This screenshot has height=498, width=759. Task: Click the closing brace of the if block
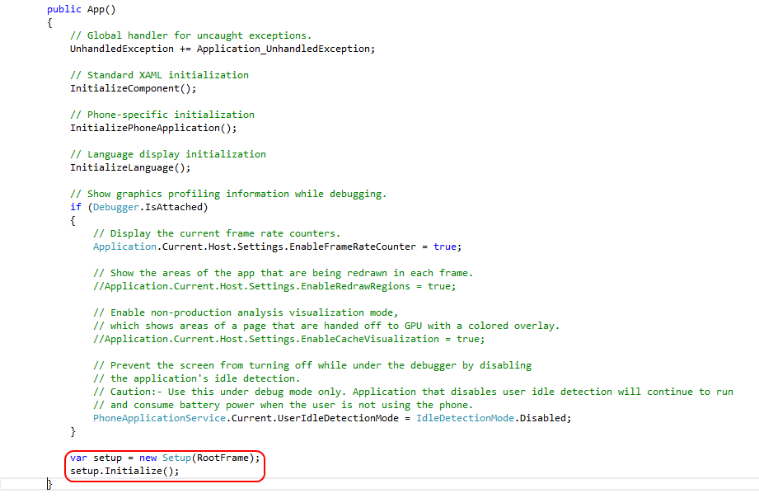click(x=73, y=431)
